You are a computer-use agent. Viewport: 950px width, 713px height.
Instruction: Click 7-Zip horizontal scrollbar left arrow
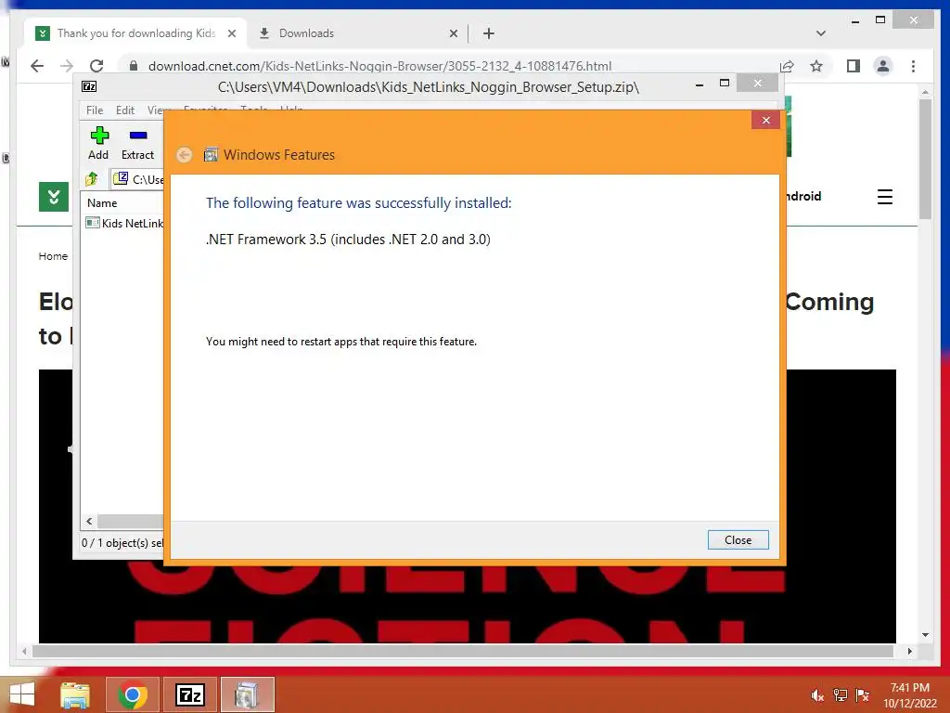(x=90, y=521)
